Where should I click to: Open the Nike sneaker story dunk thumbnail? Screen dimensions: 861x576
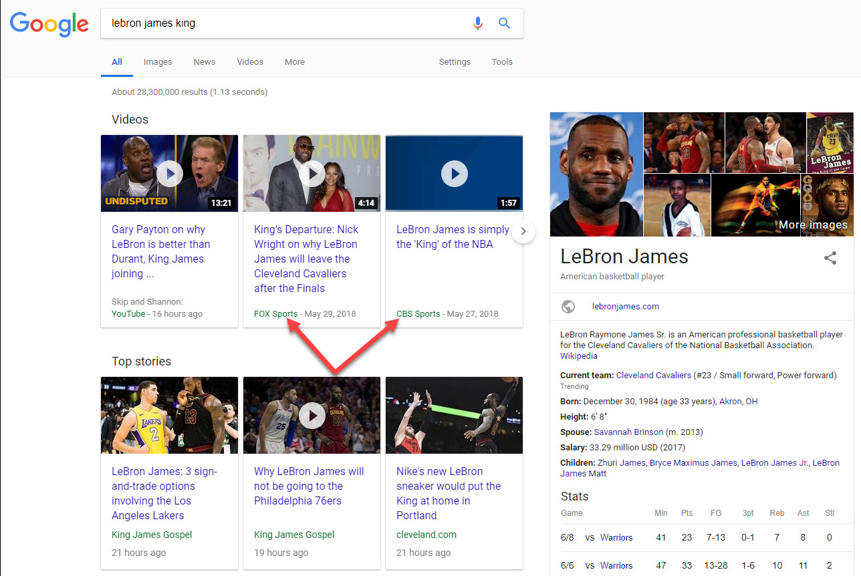click(x=455, y=416)
